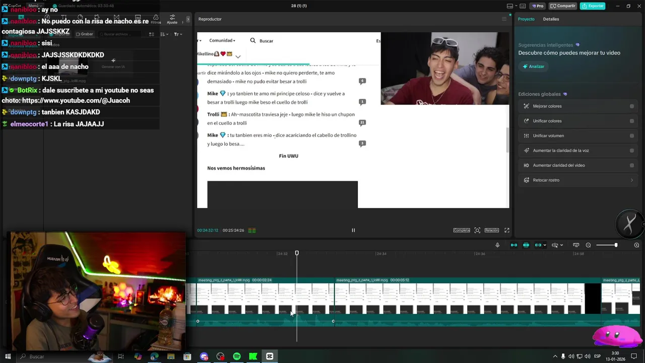Screen dimensions: 645x363
Task: Pause playback in the Reproductor panel
Action: (353, 230)
